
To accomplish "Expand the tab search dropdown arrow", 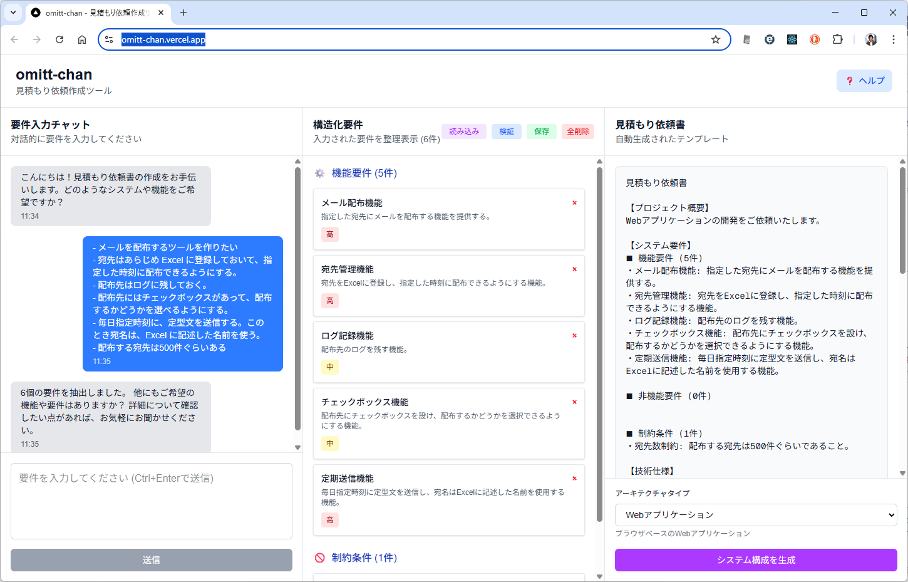I will coord(13,13).
